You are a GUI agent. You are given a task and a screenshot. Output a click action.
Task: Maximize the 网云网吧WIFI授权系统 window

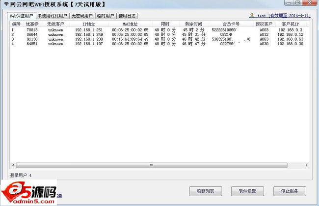coord(298,2)
